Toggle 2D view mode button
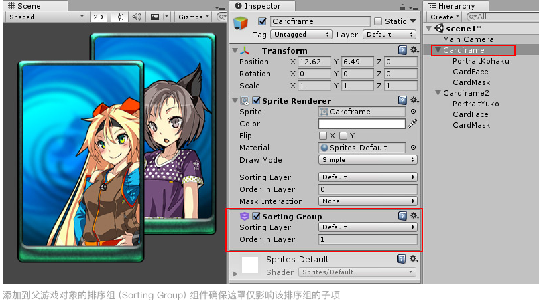The width and height of the screenshot is (539, 303). (99, 17)
